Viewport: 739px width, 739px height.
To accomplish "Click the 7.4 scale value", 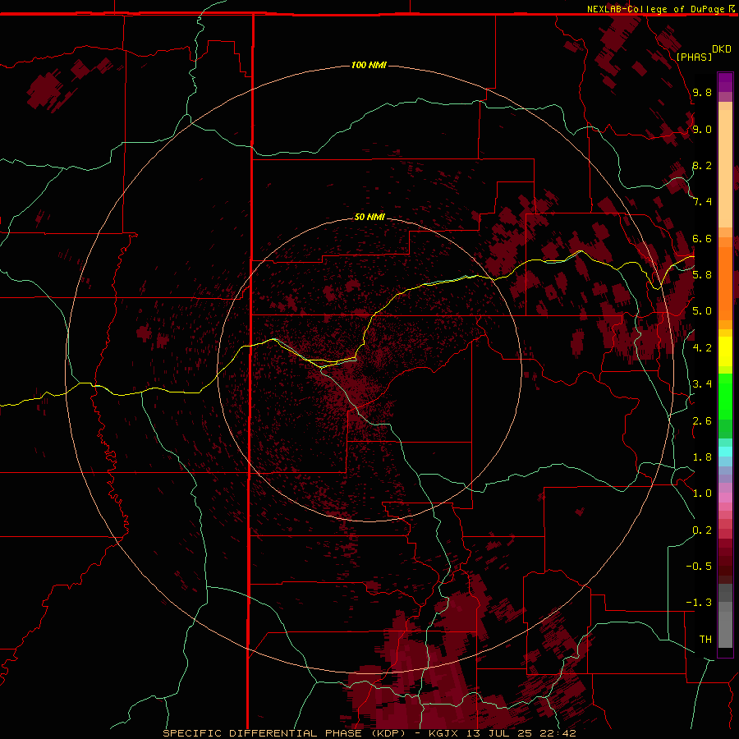I will tap(702, 202).
